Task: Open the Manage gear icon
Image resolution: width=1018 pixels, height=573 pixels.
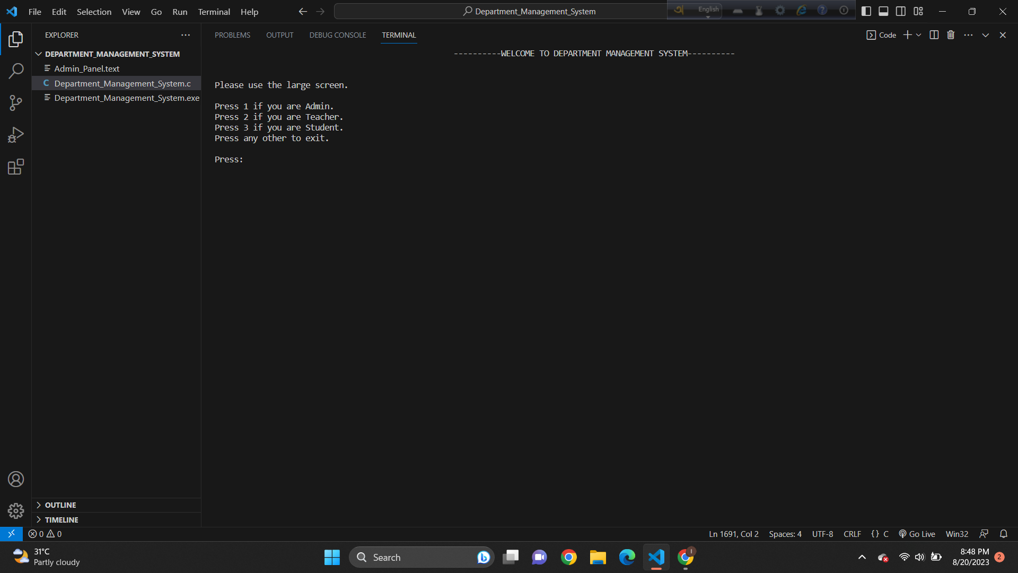Action: (x=15, y=510)
